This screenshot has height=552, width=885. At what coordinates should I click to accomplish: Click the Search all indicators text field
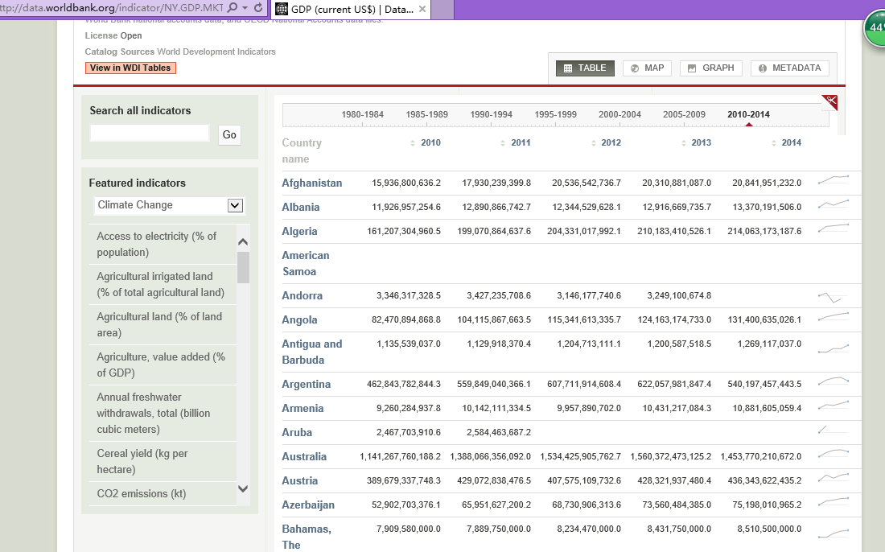tap(150, 134)
